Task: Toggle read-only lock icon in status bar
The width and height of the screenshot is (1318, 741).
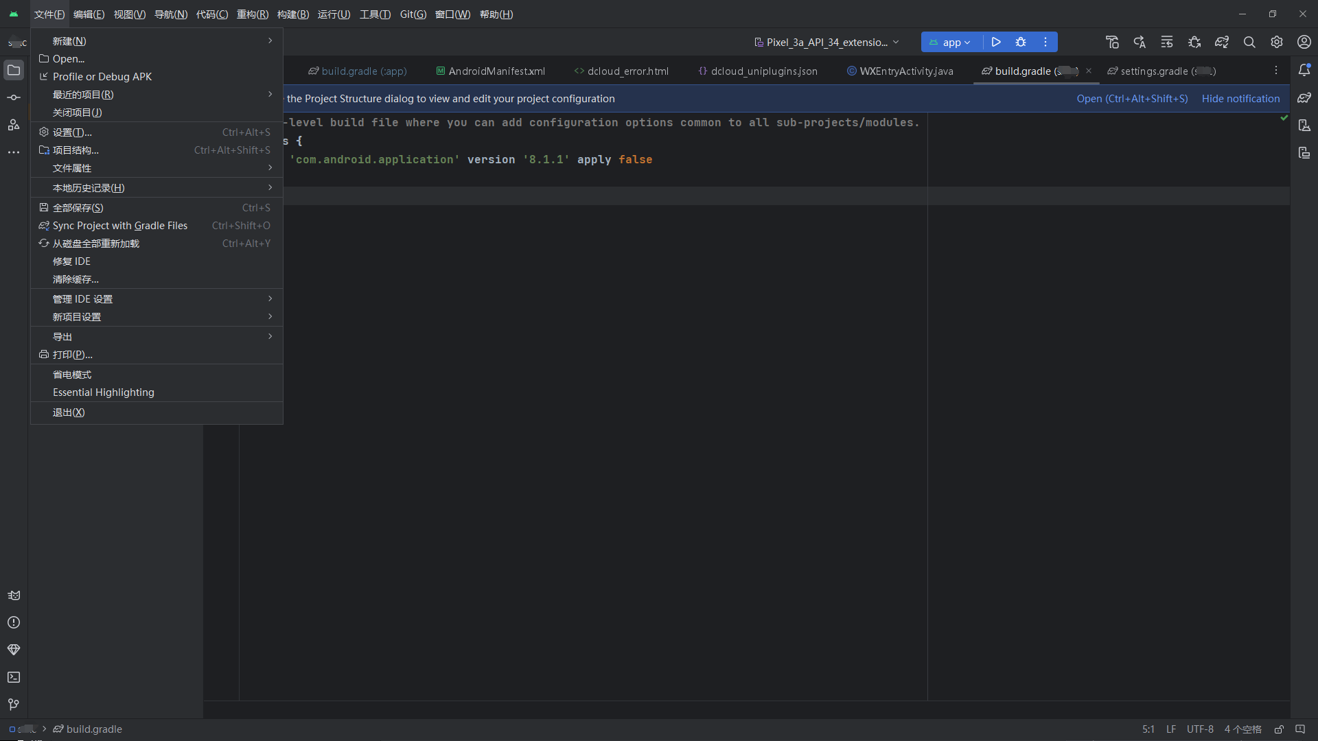Action: coord(1279,729)
